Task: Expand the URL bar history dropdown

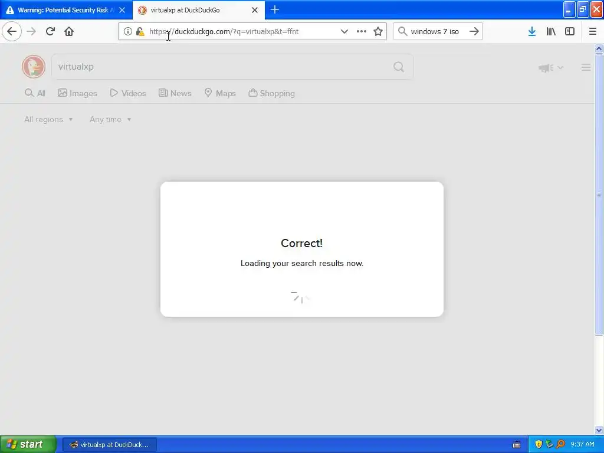Action: 344,31
